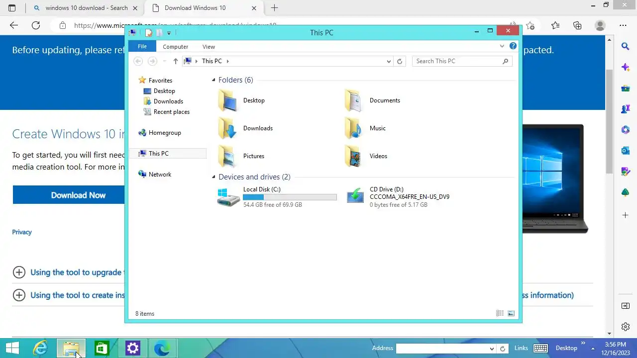Open the File ribbon menu
637x358 pixels.
(x=142, y=46)
